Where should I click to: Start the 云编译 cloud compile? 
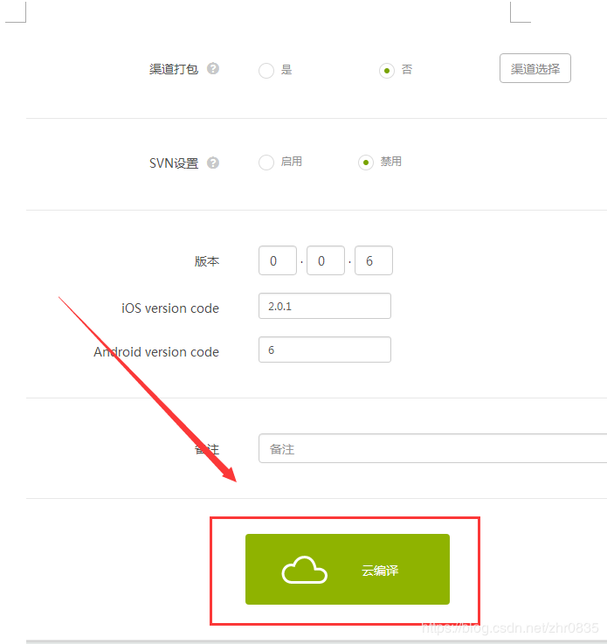click(x=348, y=569)
